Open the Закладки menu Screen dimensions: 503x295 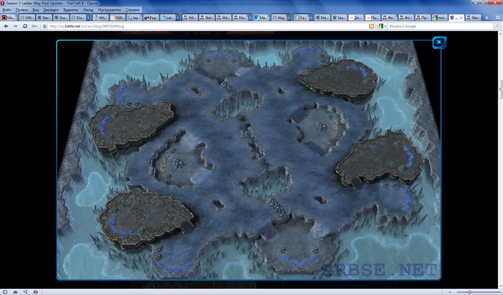pyautogui.click(x=51, y=10)
